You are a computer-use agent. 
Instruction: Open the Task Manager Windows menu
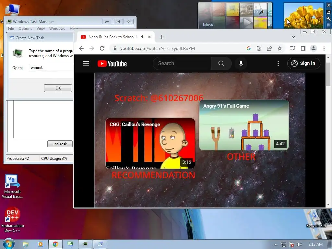57,29
